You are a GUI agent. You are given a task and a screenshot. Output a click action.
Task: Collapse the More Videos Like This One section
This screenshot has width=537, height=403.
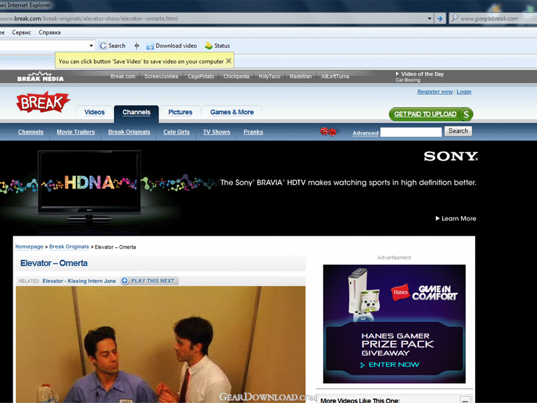click(465, 400)
